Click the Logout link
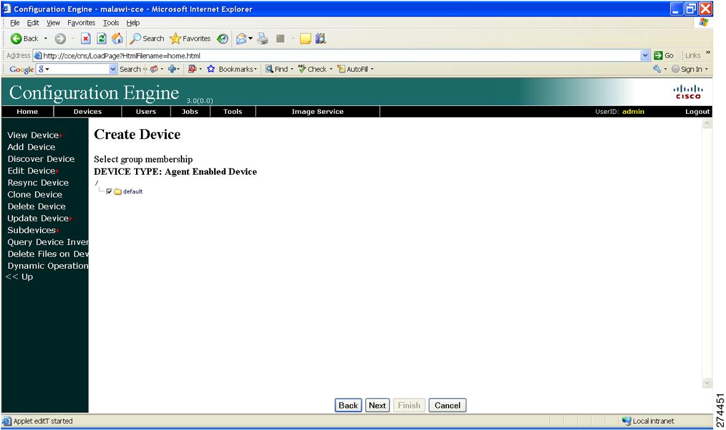 tap(697, 111)
